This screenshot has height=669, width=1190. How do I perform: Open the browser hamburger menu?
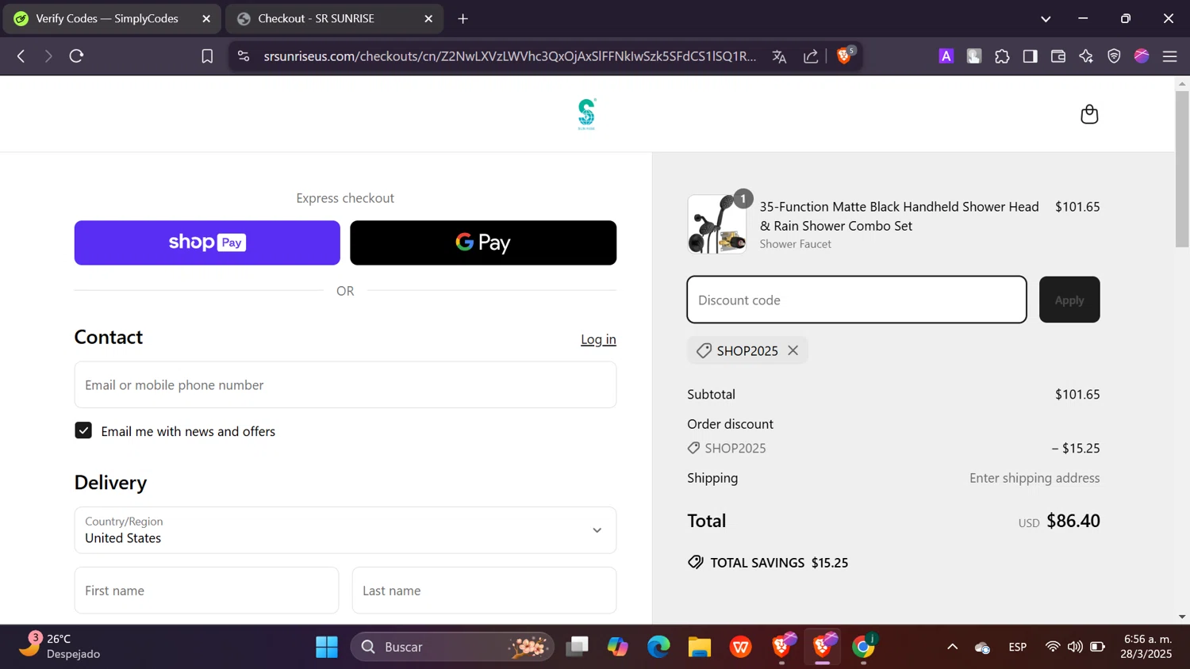[x=1169, y=56]
